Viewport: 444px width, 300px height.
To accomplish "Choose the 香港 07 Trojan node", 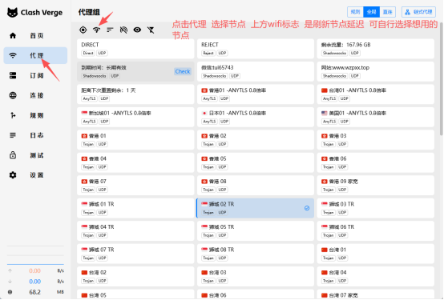I will (135, 186).
